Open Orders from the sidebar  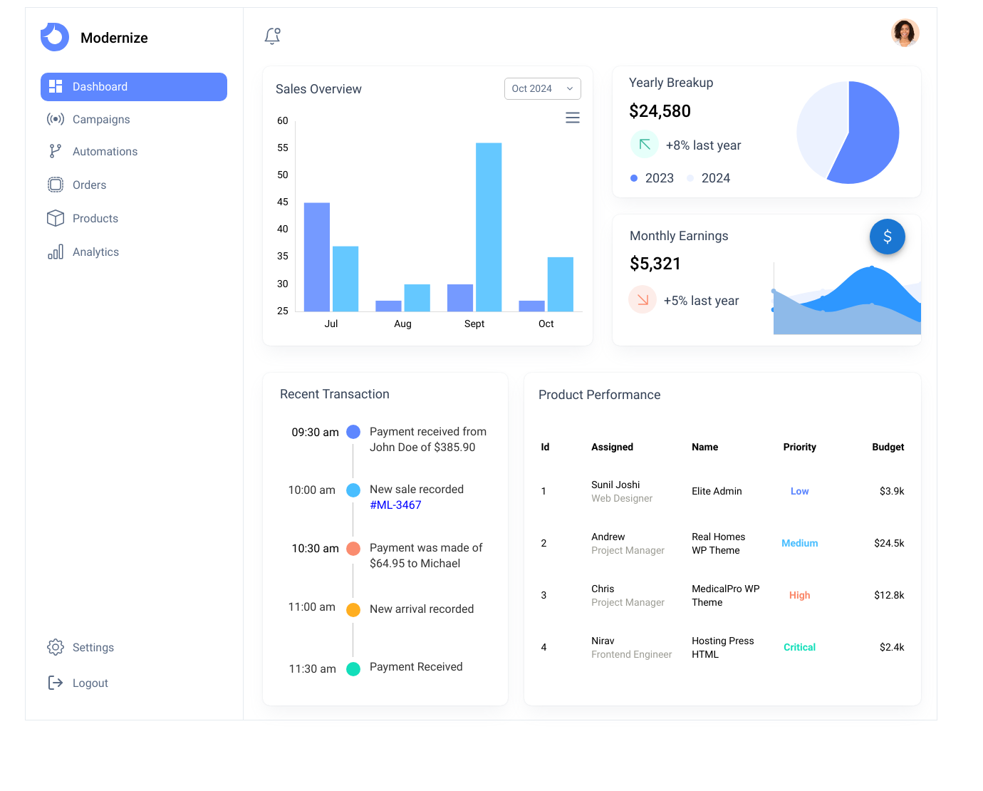[89, 185]
